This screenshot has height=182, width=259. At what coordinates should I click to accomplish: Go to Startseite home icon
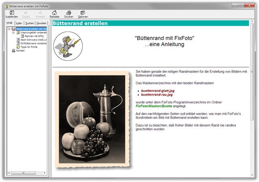[54, 13]
